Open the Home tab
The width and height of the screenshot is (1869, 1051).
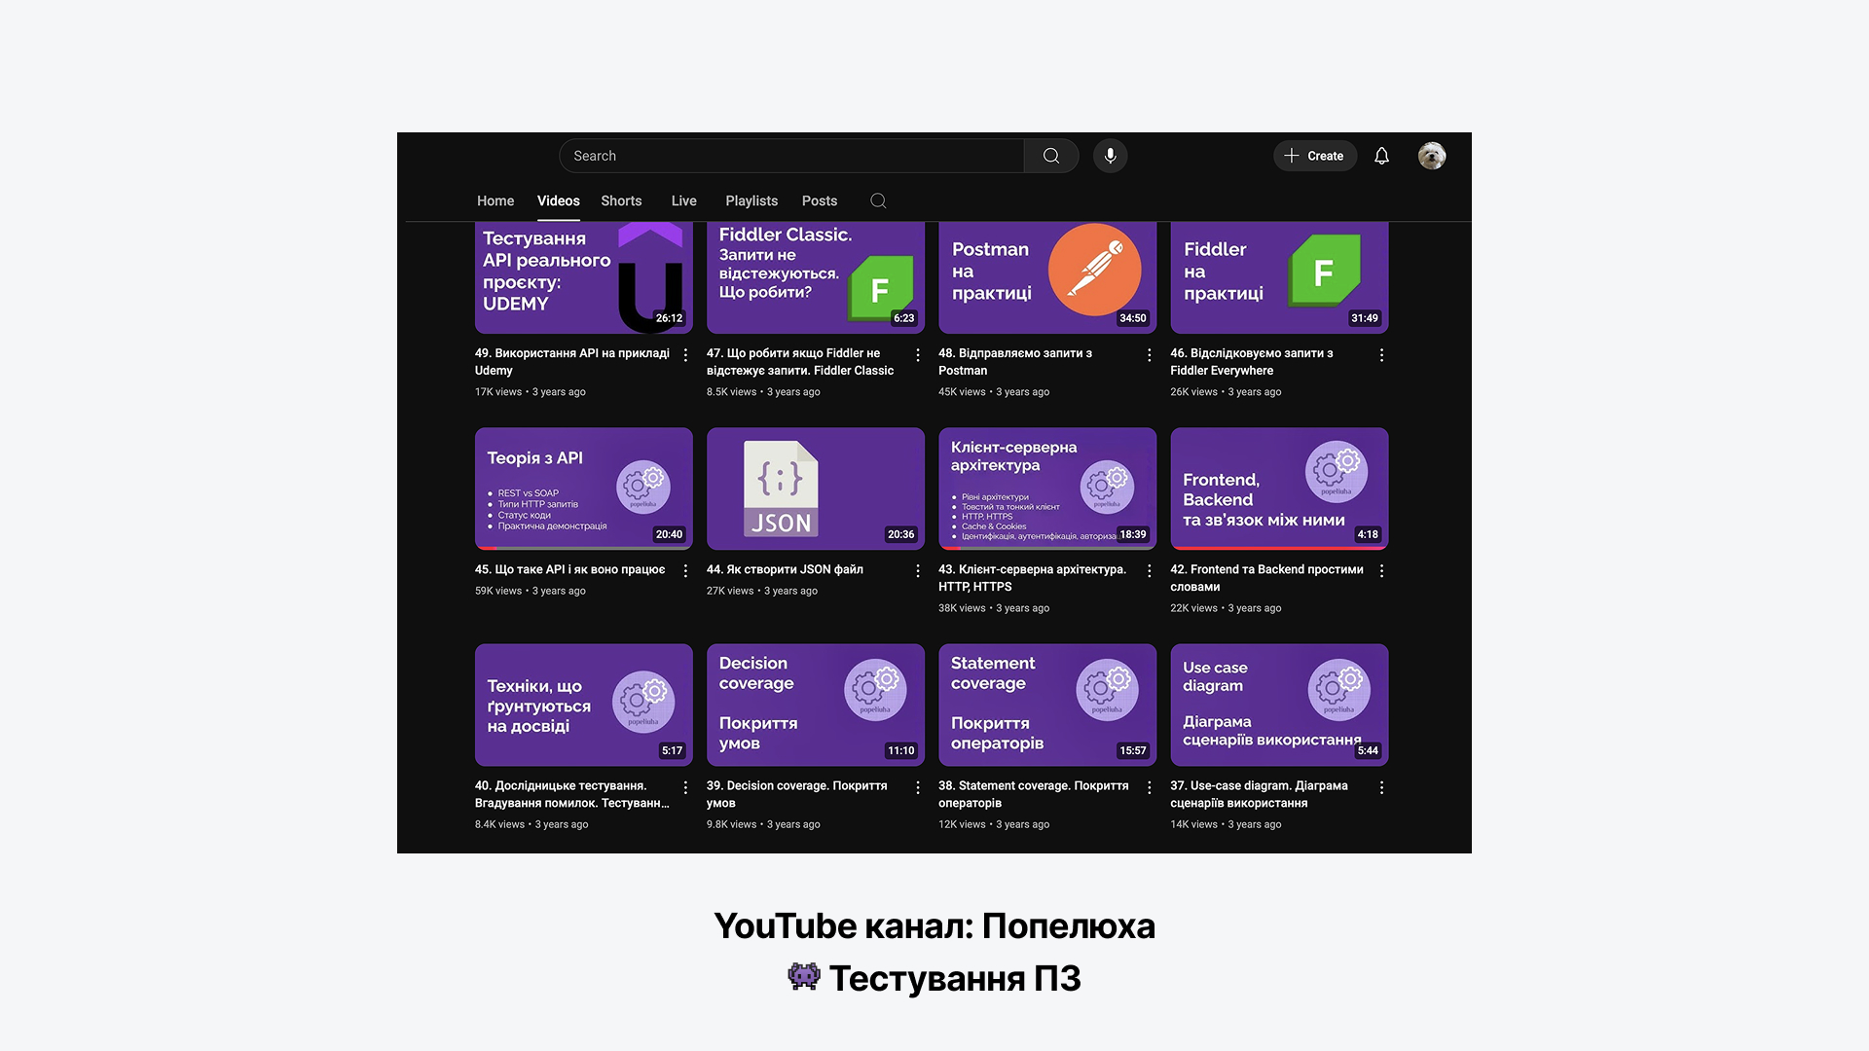495,200
